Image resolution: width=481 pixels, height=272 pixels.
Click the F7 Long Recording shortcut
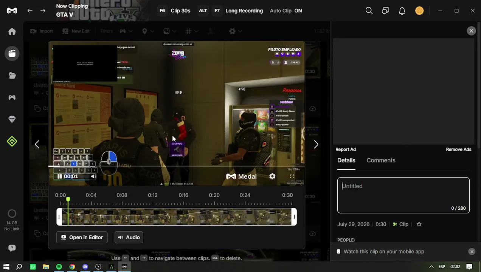coord(238,11)
